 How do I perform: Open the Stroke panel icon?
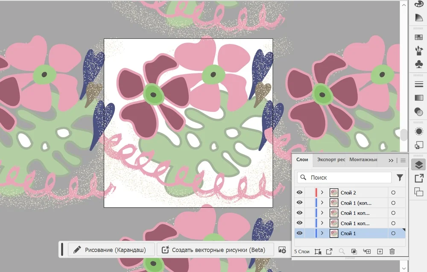[418, 85]
